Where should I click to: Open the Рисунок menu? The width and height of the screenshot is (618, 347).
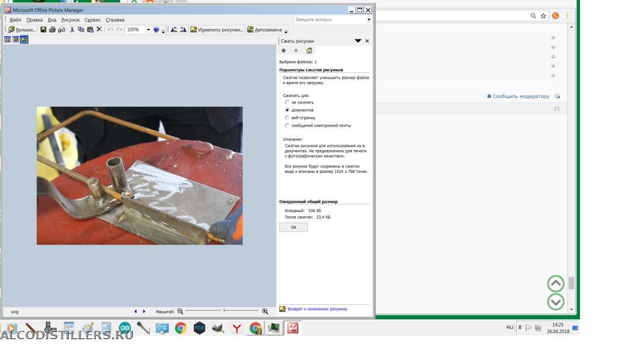(70, 20)
